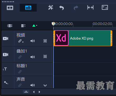The image size is (116, 96).
Task: Expand the 声音 track chevron
Action: click(x=45, y=85)
